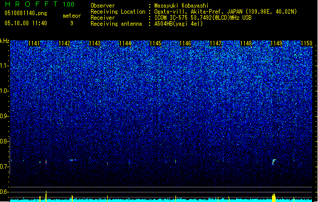This screenshot has height=202, width=318.
Task: Click time marker 1146
Action: tap(186, 43)
